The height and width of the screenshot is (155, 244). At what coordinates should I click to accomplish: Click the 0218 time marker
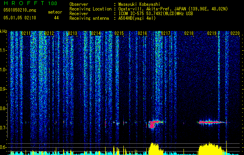pyautogui.click(x=189, y=33)
